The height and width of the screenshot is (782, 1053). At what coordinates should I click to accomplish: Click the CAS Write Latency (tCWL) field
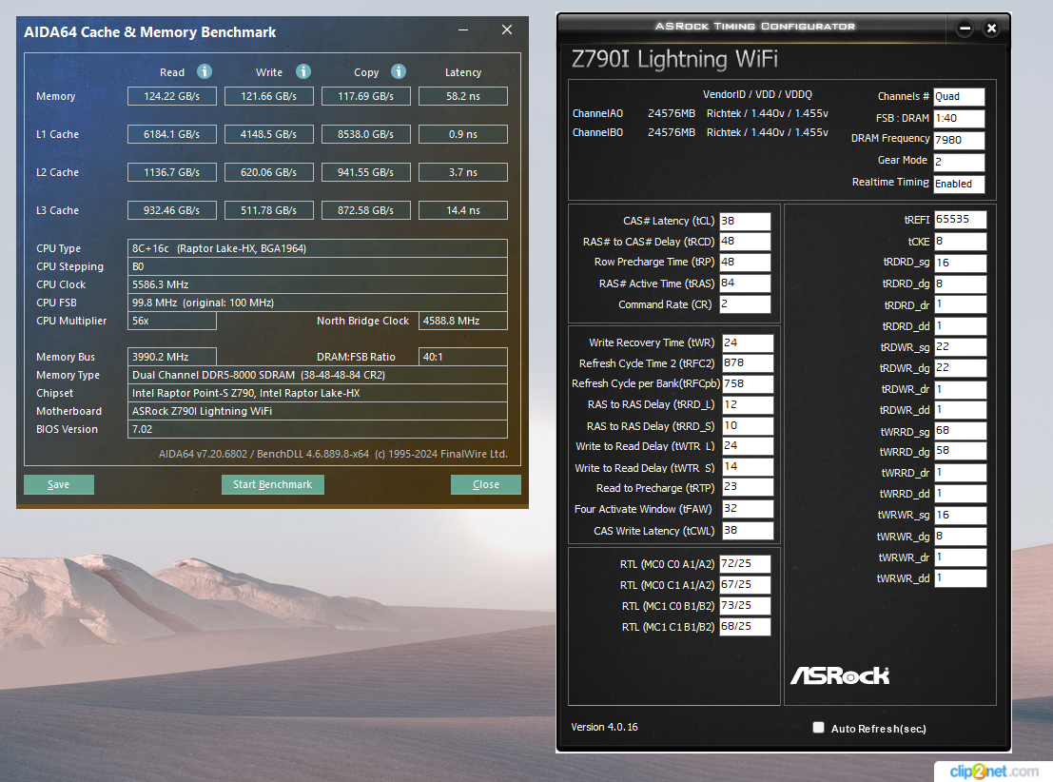pos(748,530)
